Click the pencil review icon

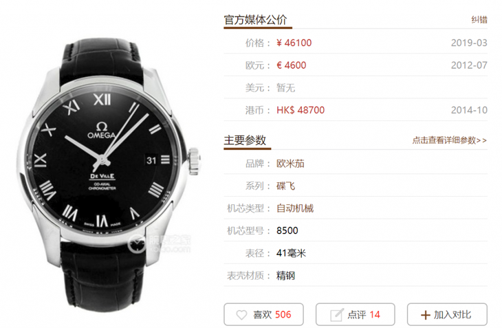pos(337,315)
